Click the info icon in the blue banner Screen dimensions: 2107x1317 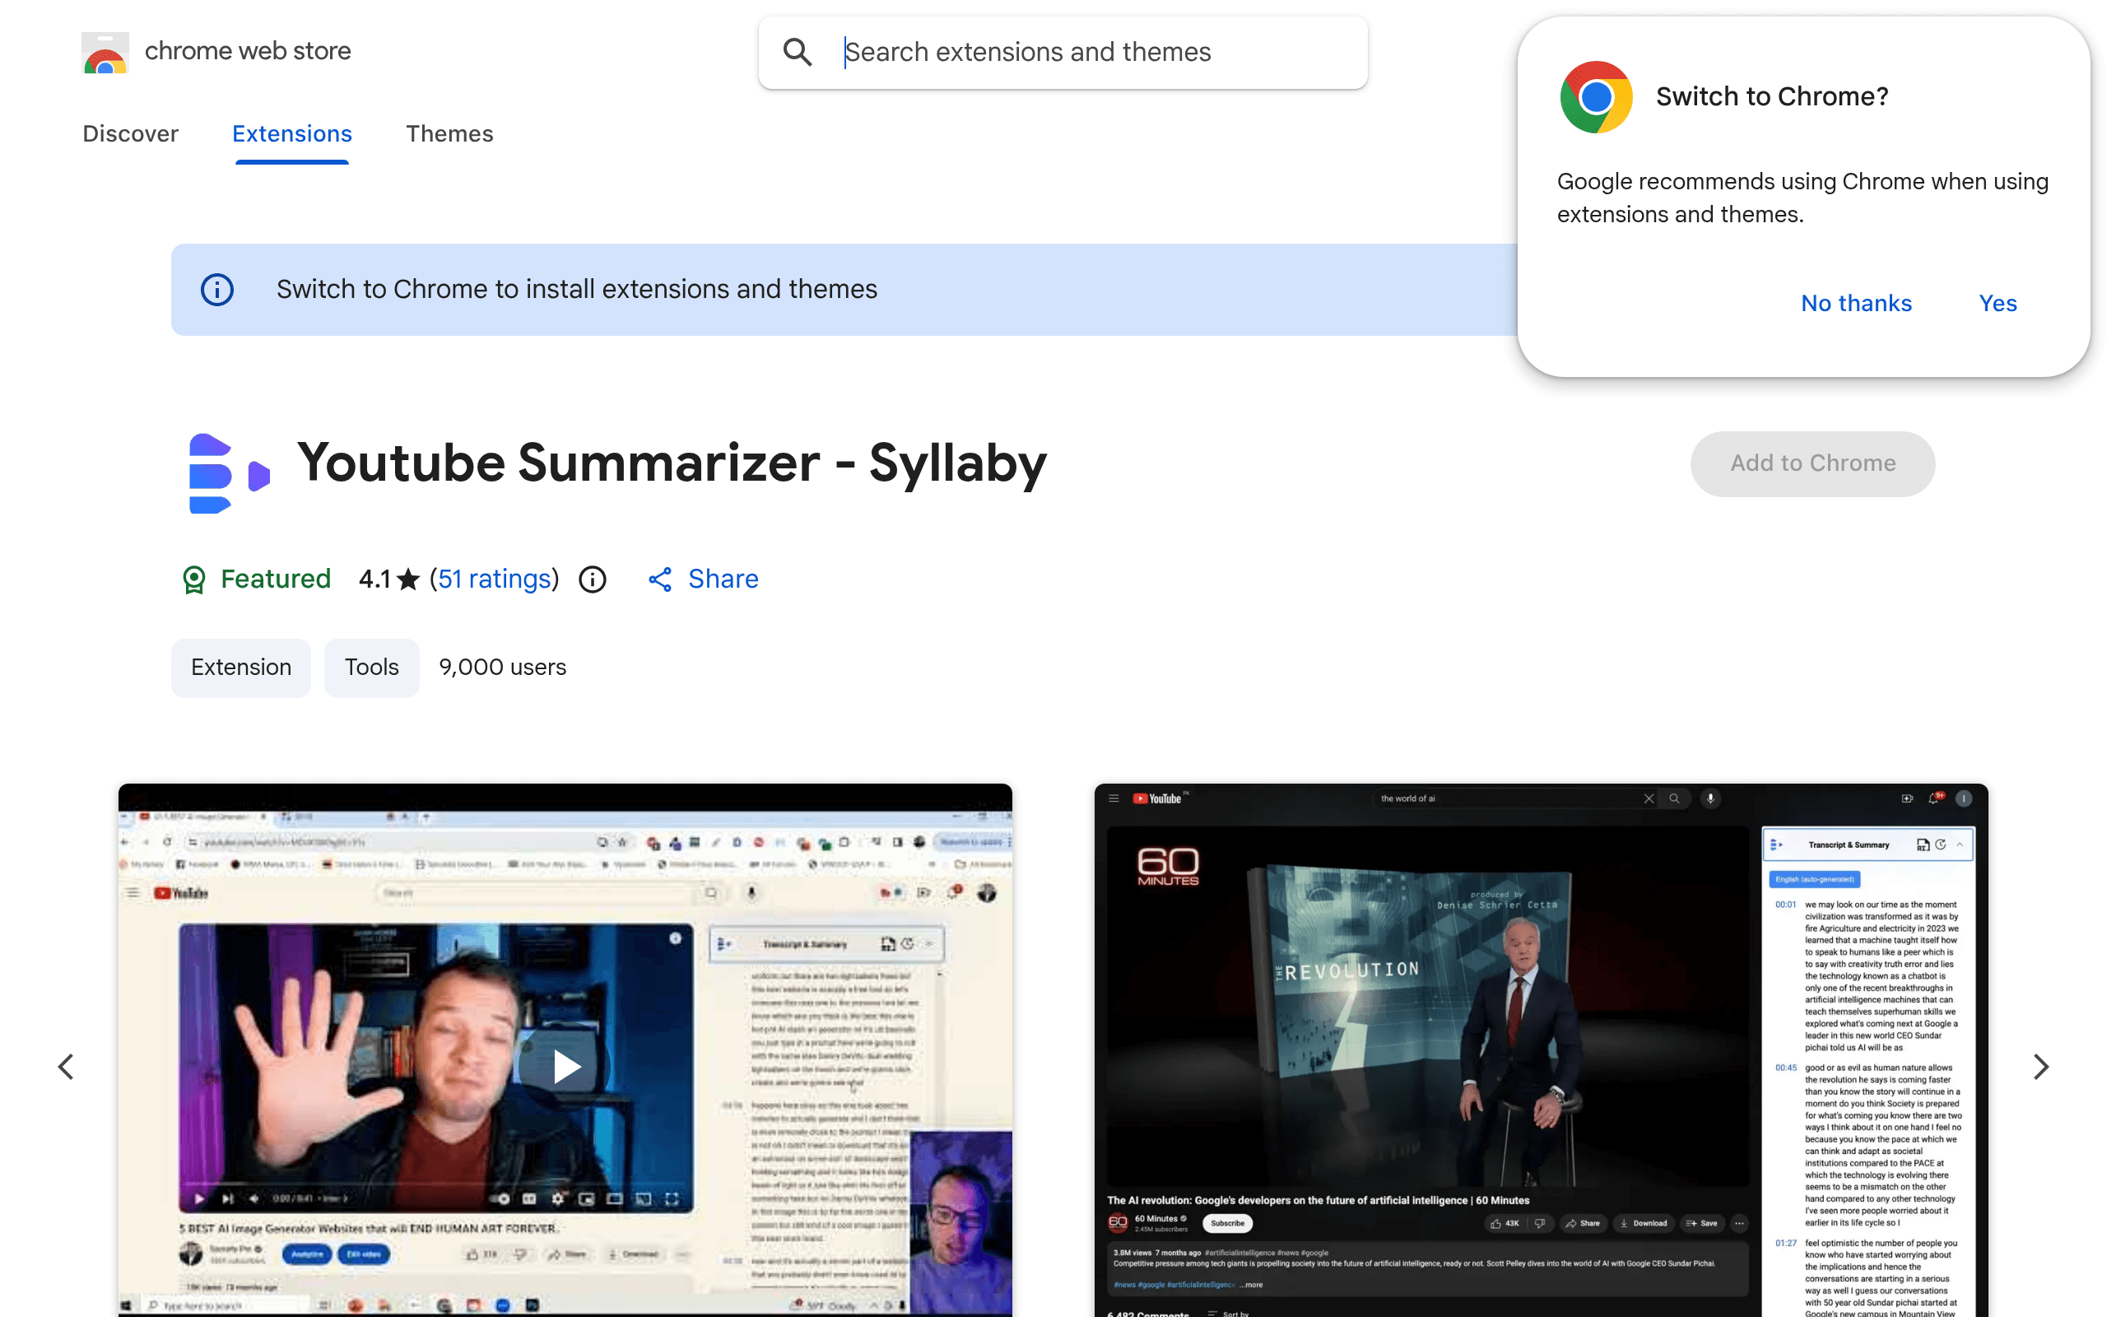[x=216, y=289]
